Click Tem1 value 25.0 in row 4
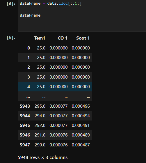This screenshot has width=146, height=163. [41, 87]
